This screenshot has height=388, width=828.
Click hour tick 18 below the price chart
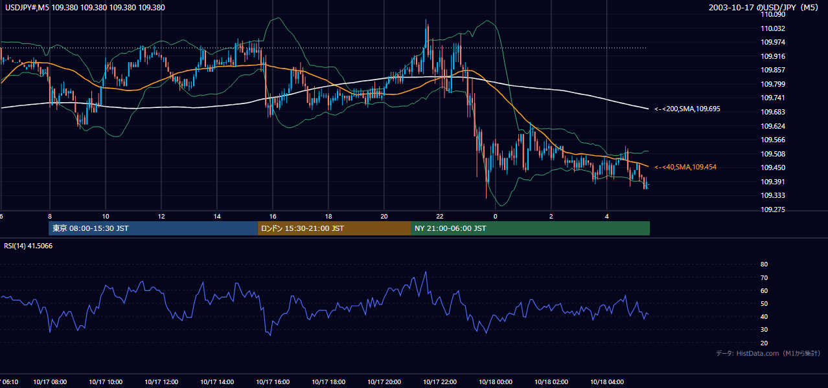tap(328, 216)
